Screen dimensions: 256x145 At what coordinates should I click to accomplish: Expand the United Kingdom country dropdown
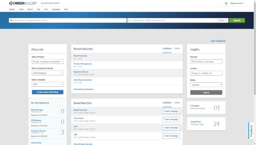(47, 73)
